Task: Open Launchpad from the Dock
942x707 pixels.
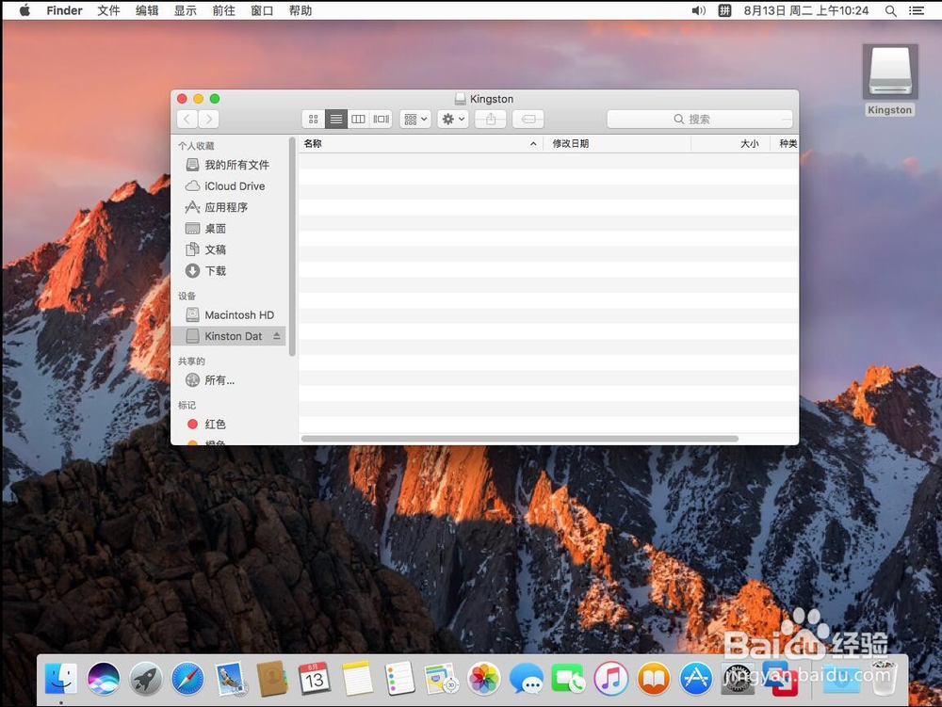Action: pos(146,679)
